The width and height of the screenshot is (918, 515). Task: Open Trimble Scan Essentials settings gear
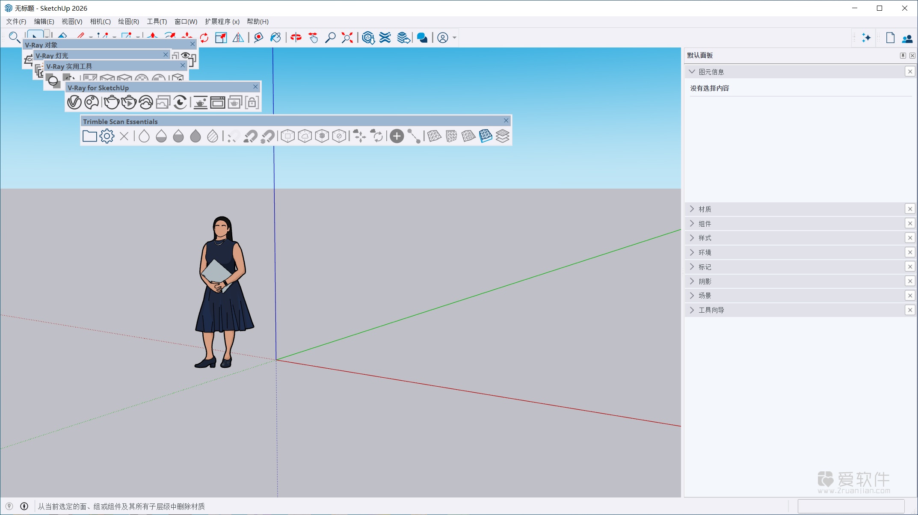[x=107, y=136]
